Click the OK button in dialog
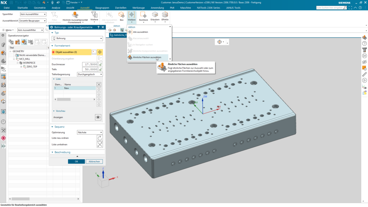This screenshot has height=207, width=368. click(x=76, y=162)
